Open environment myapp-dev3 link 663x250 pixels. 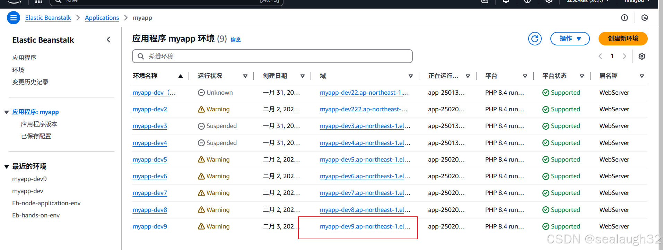pyautogui.click(x=150, y=126)
